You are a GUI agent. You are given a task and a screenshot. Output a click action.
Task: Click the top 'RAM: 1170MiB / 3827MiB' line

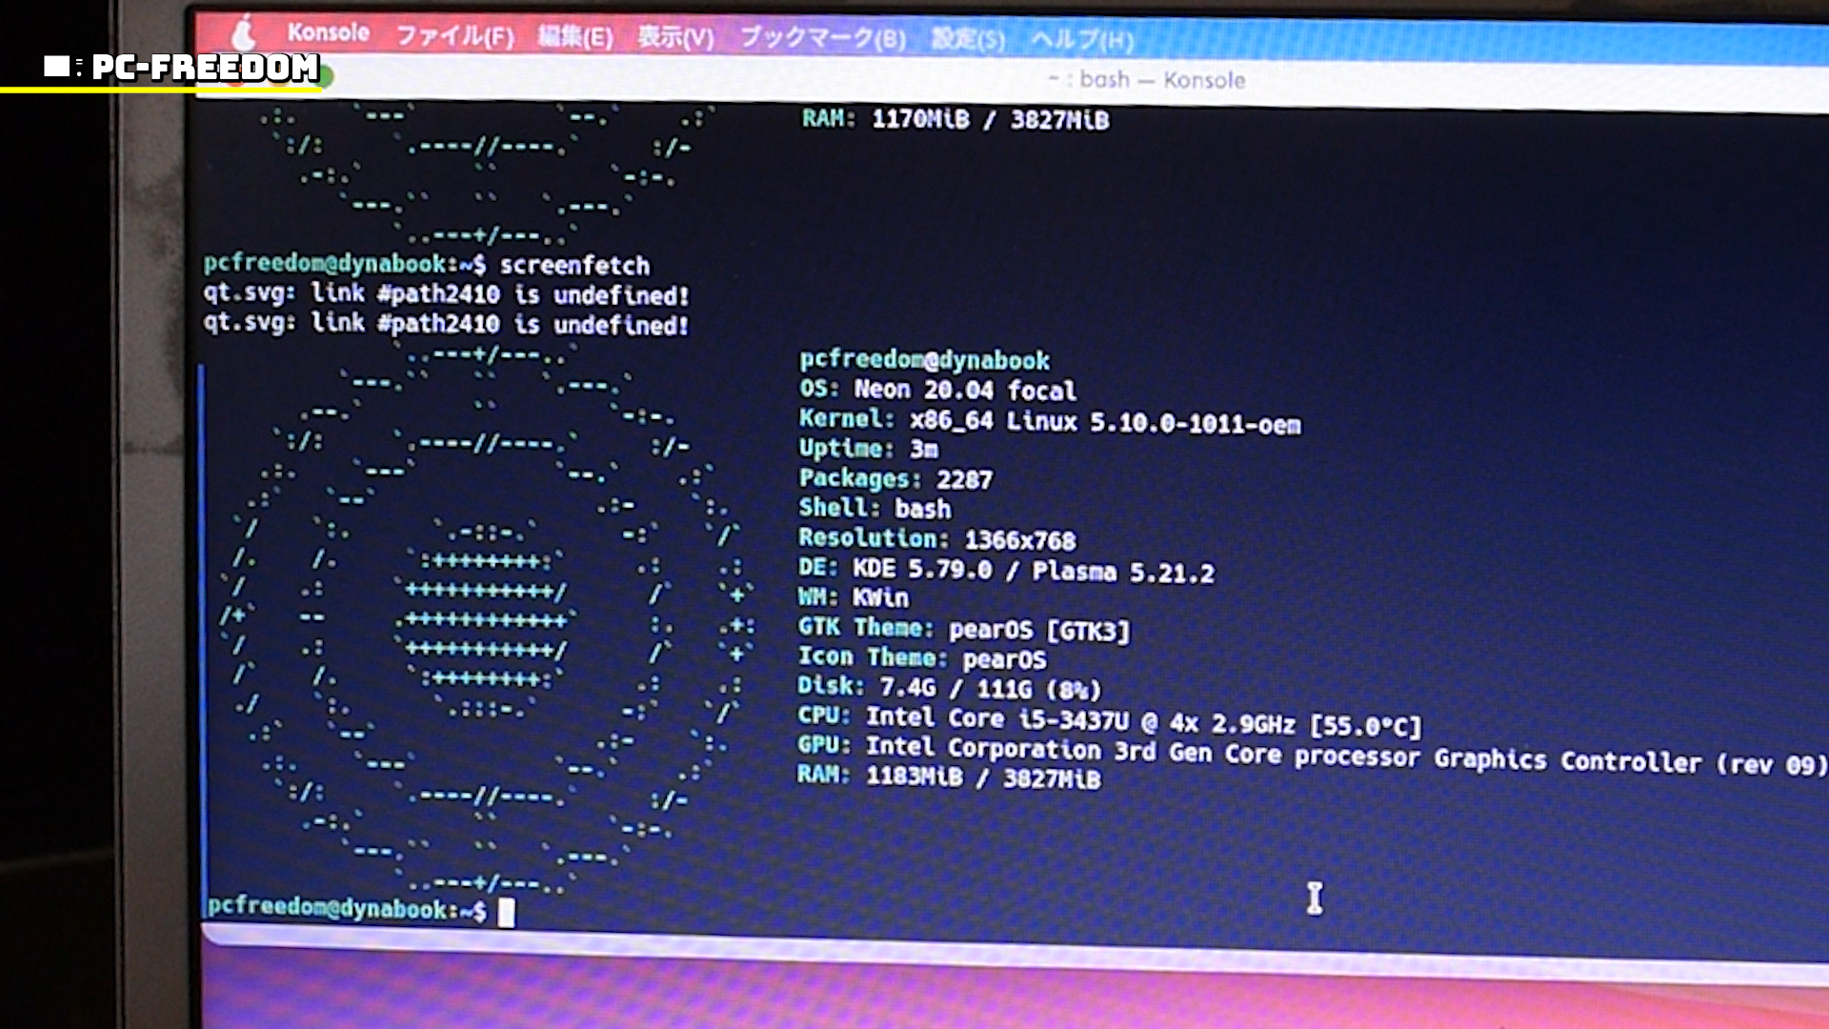955,119
